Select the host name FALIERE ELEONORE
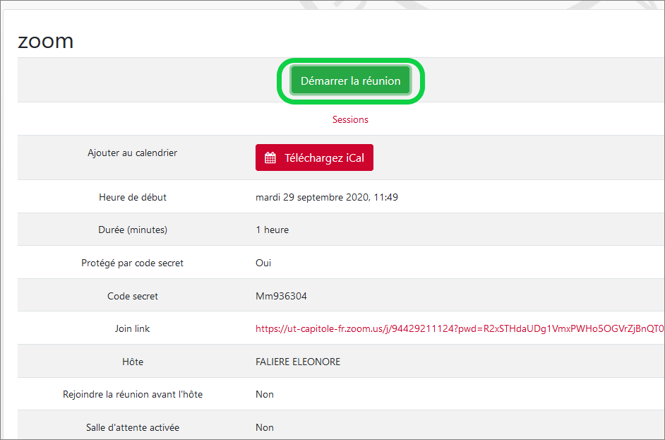665x440 pixels. pos(298,362)
